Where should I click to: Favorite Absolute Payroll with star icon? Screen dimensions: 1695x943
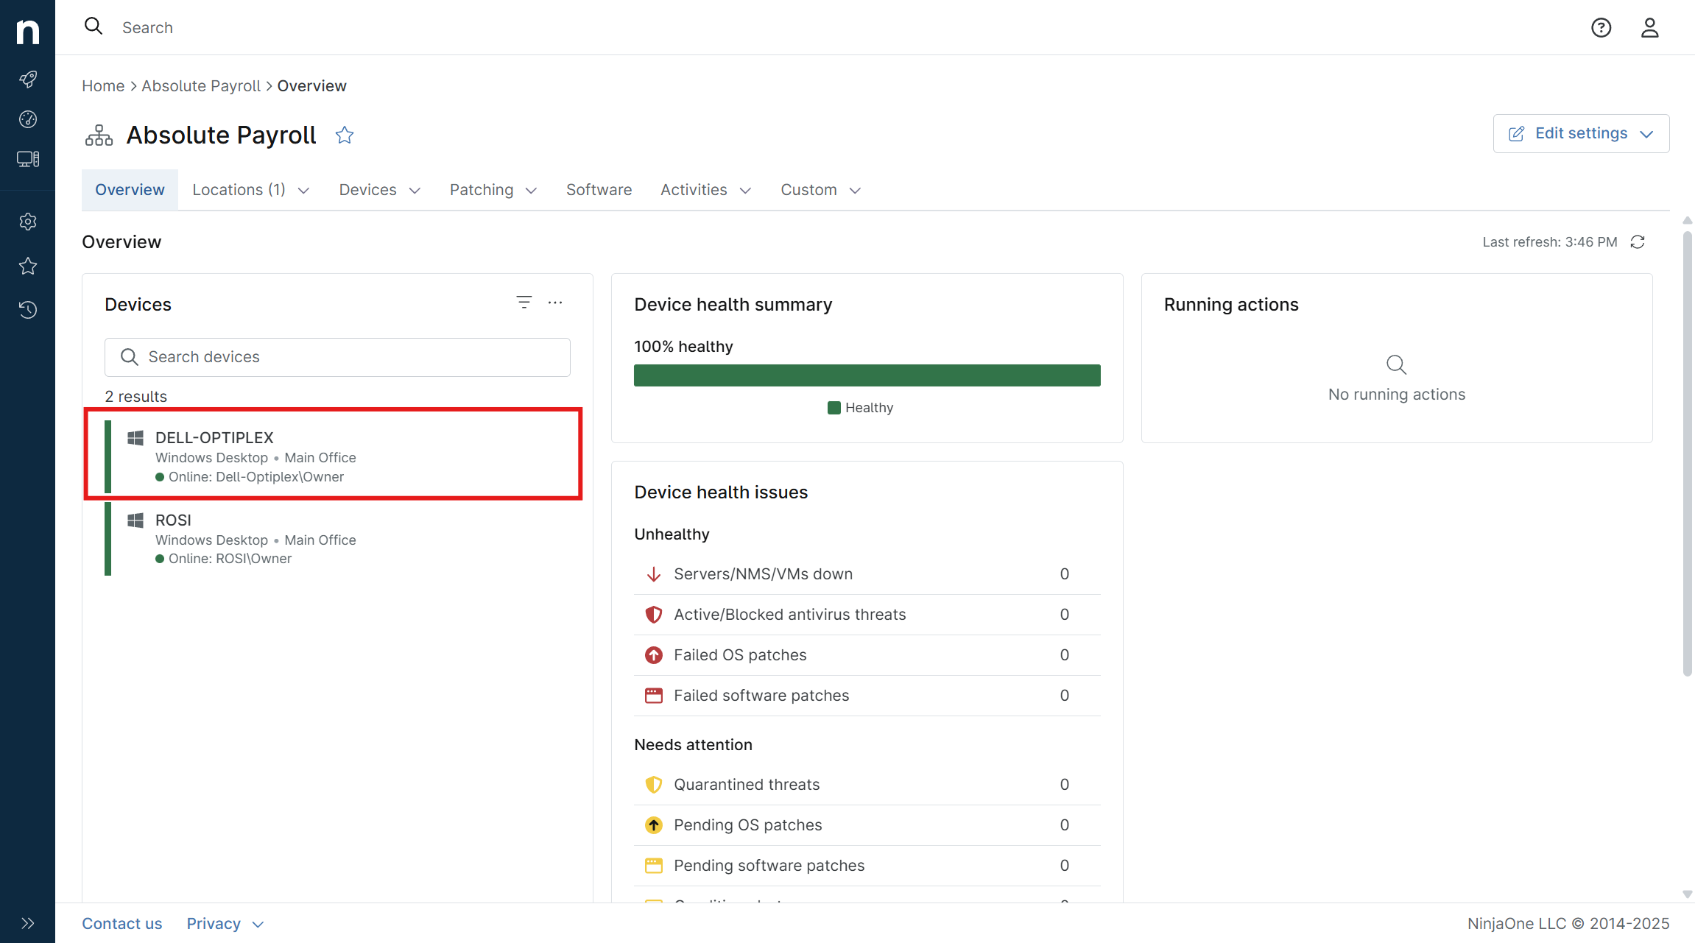pyautogui.click(x=344, y=135)
